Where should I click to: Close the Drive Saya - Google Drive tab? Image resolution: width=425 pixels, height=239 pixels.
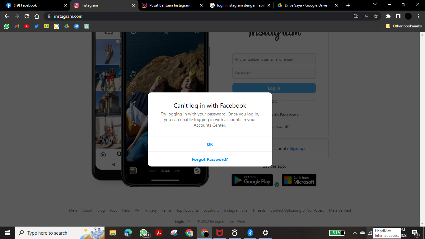[336, 5]
